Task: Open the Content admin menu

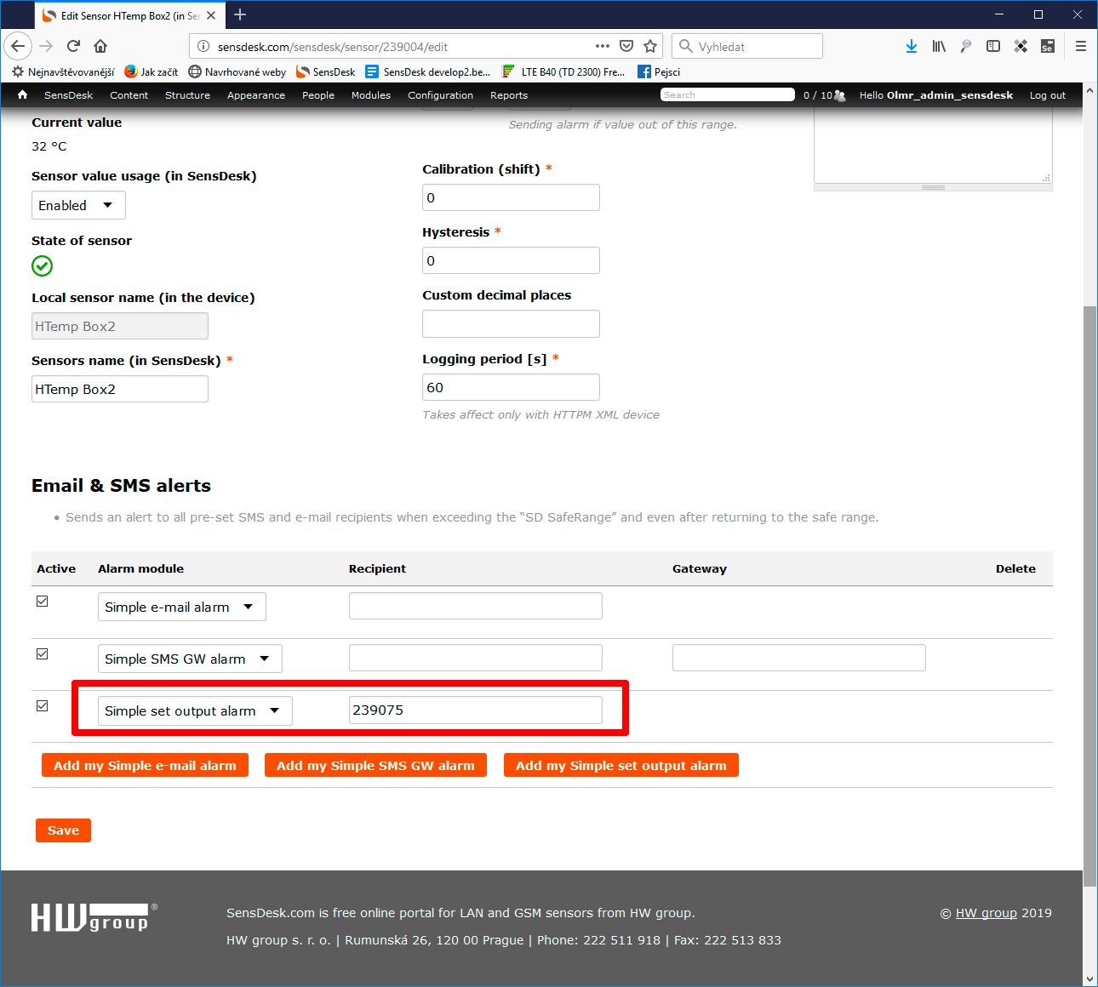Action: 129,95
